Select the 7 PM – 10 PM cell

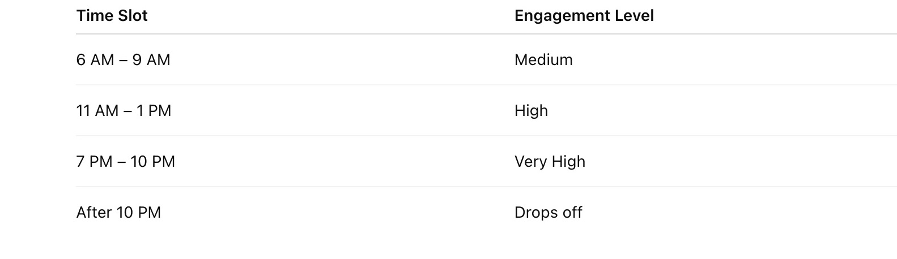[x=125, y=162]
